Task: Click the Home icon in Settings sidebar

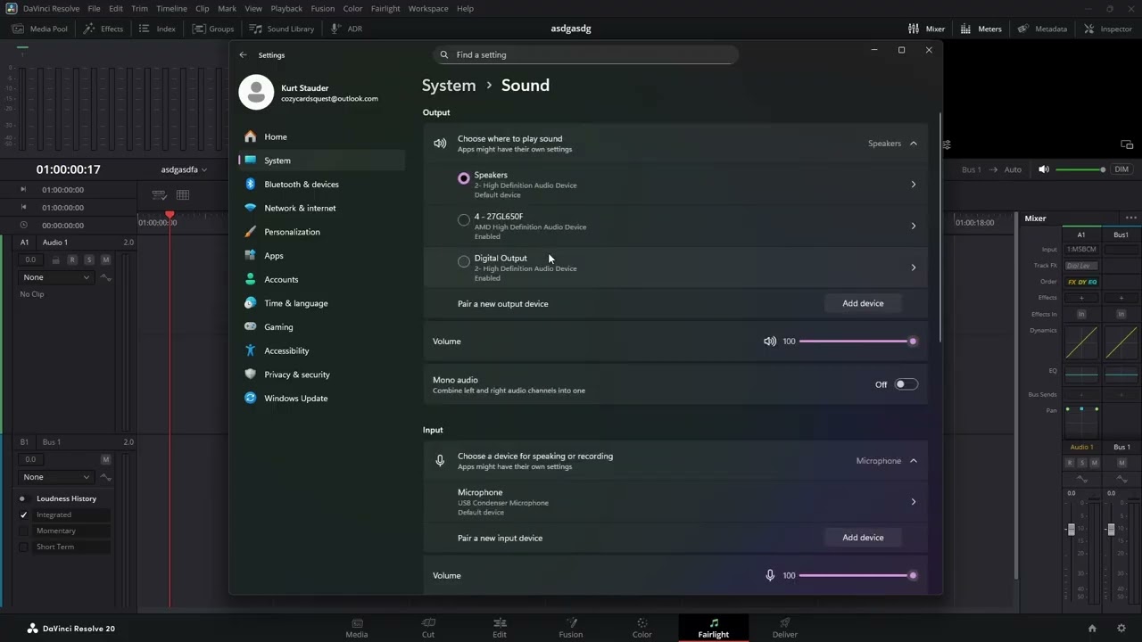Action: pyautogui.click(x=251, y=136)
